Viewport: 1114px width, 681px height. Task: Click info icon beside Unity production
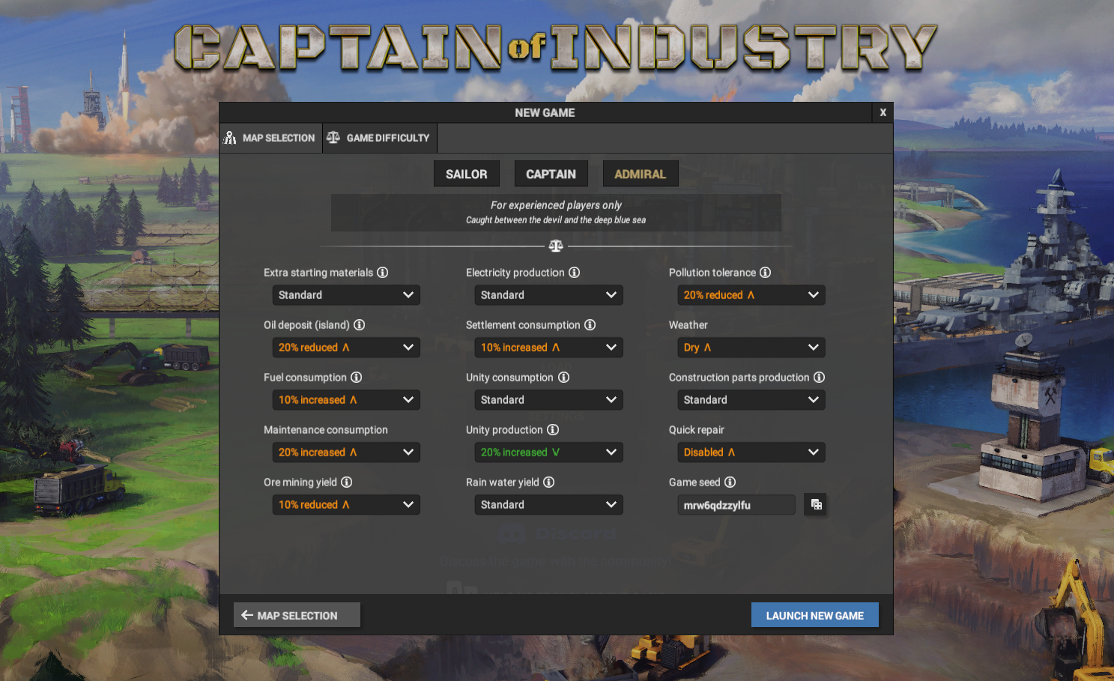[553, 430]
